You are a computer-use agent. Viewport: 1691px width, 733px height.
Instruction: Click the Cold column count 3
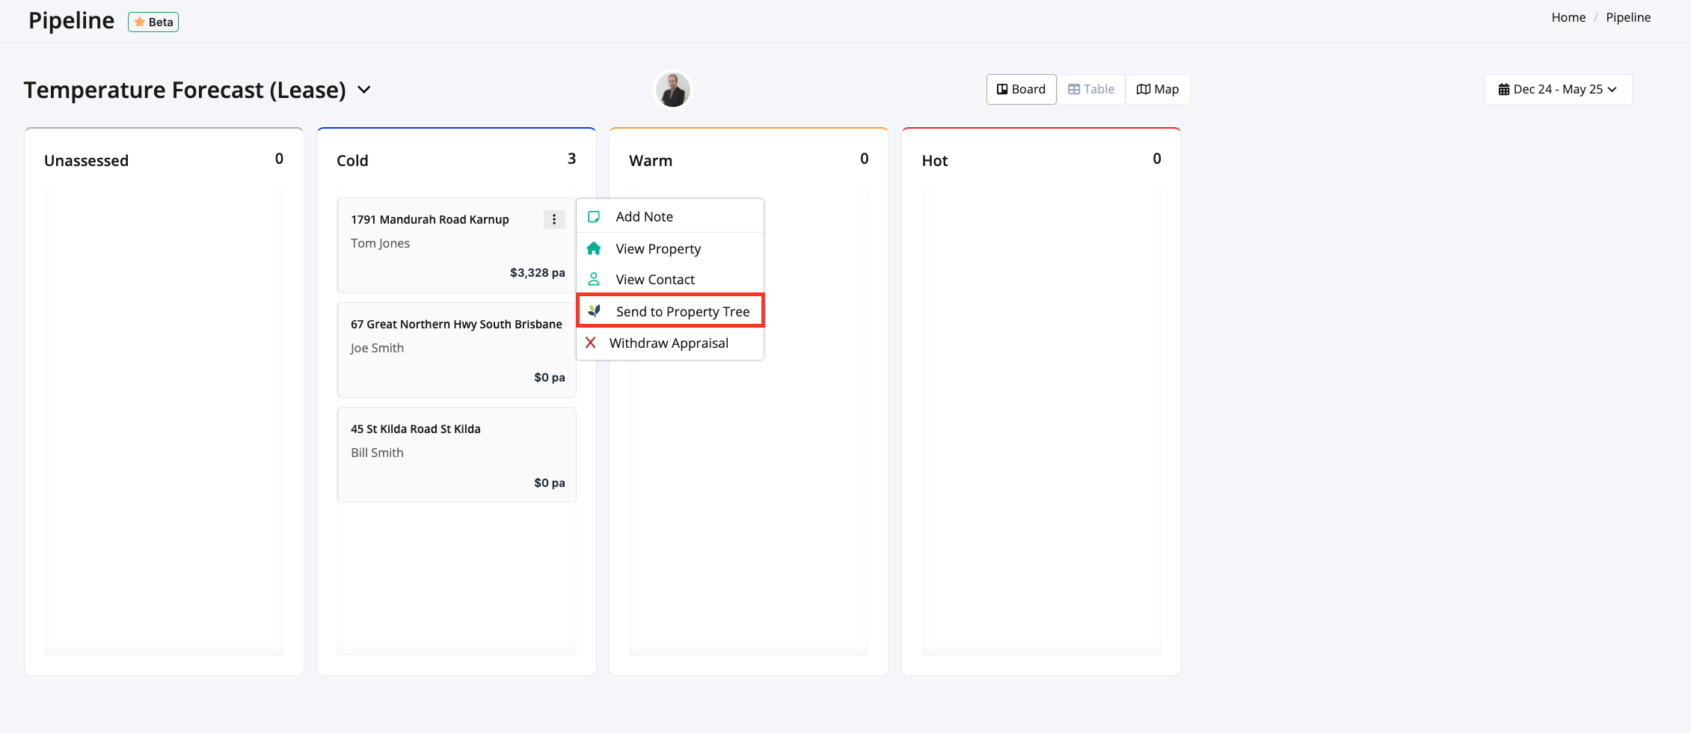(571, 159)
